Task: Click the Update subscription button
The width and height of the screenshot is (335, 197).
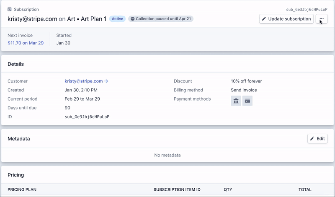Action: (286, 19)
